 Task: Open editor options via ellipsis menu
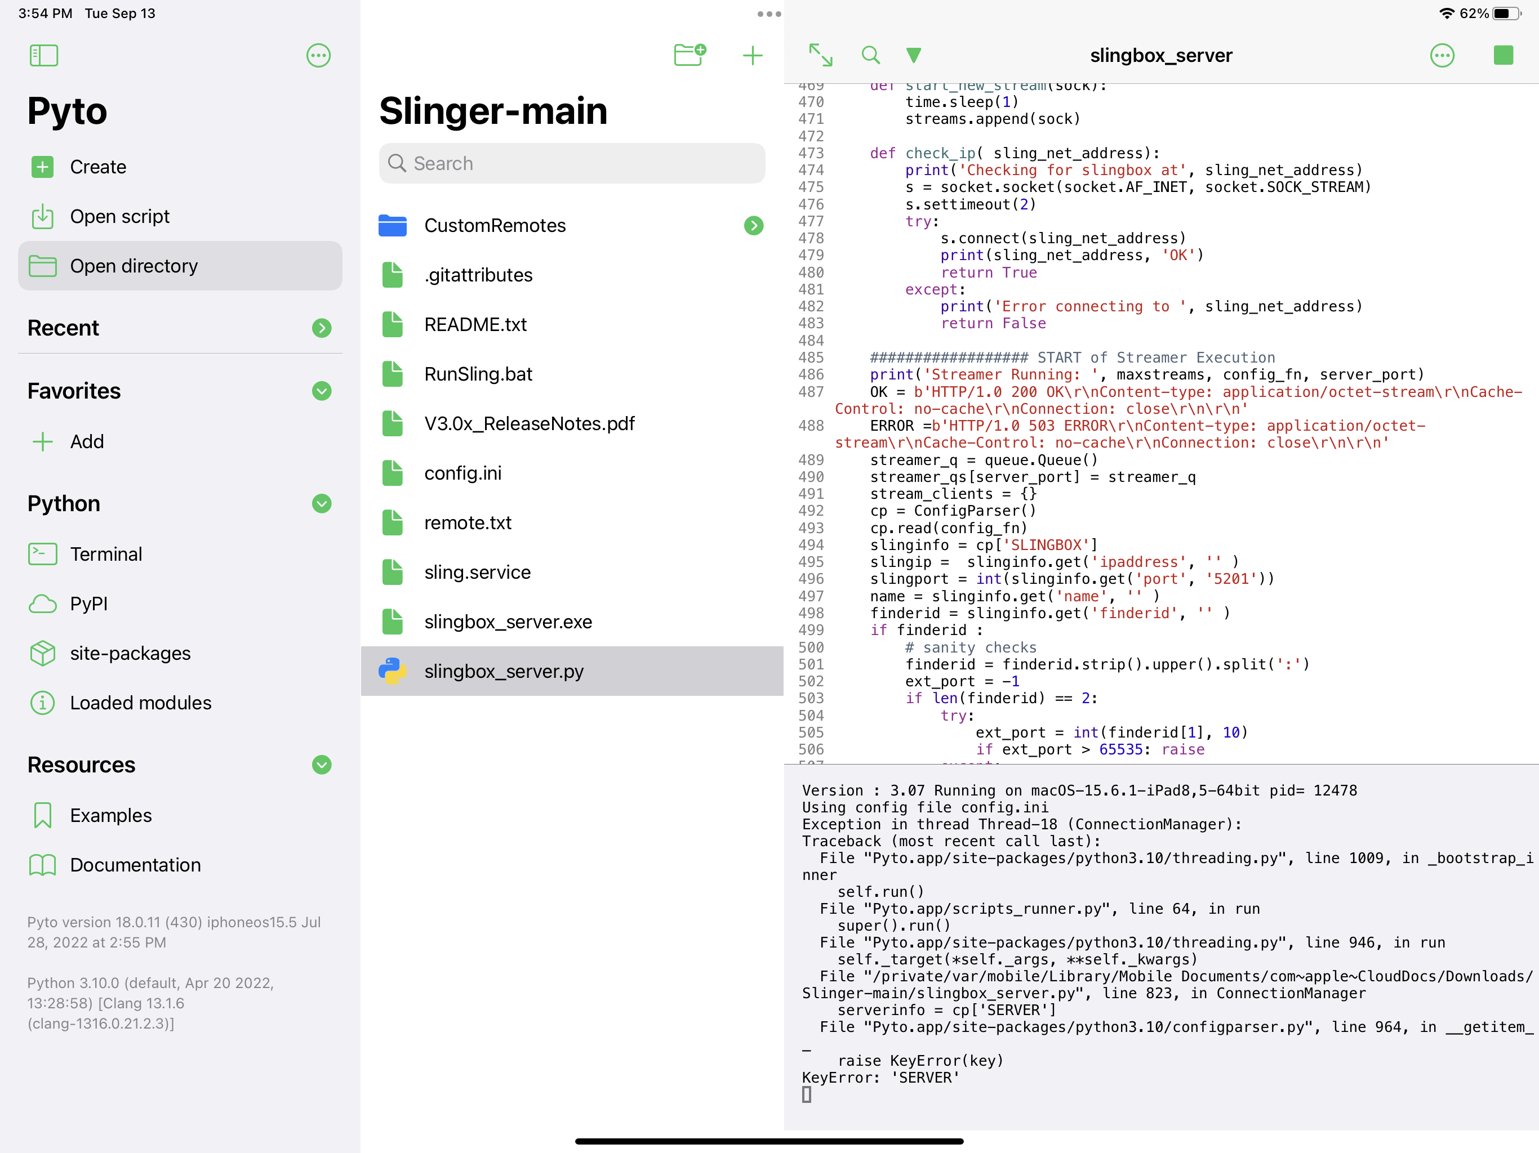coord(1442,55)
